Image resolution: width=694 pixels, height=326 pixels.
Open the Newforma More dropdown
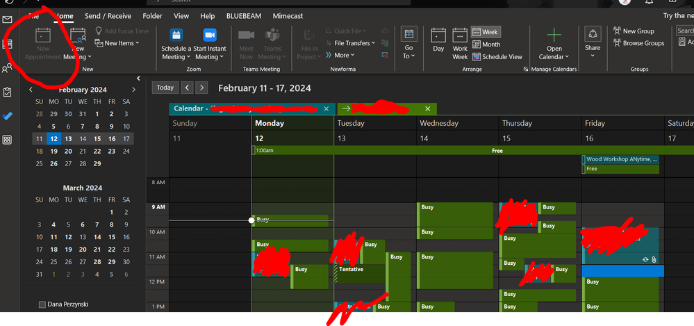(340, 55)
